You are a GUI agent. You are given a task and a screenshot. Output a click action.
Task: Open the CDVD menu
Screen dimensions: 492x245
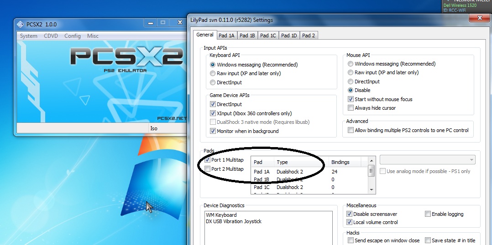click(51, 36)
